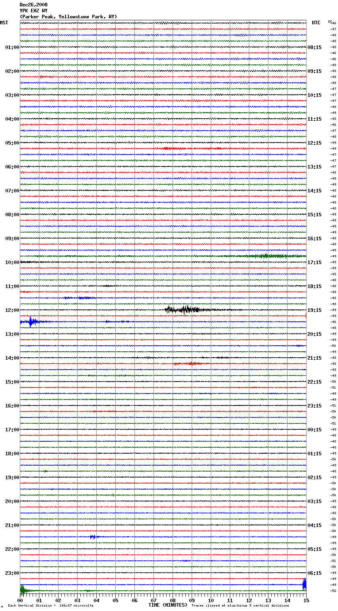Click the 10:00 MST time label

tap(12, 262)
